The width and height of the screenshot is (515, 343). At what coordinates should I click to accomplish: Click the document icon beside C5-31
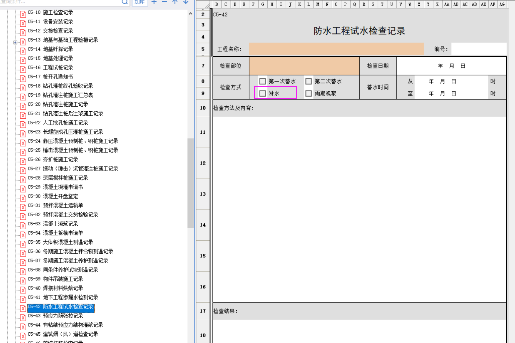click(23, 207)
